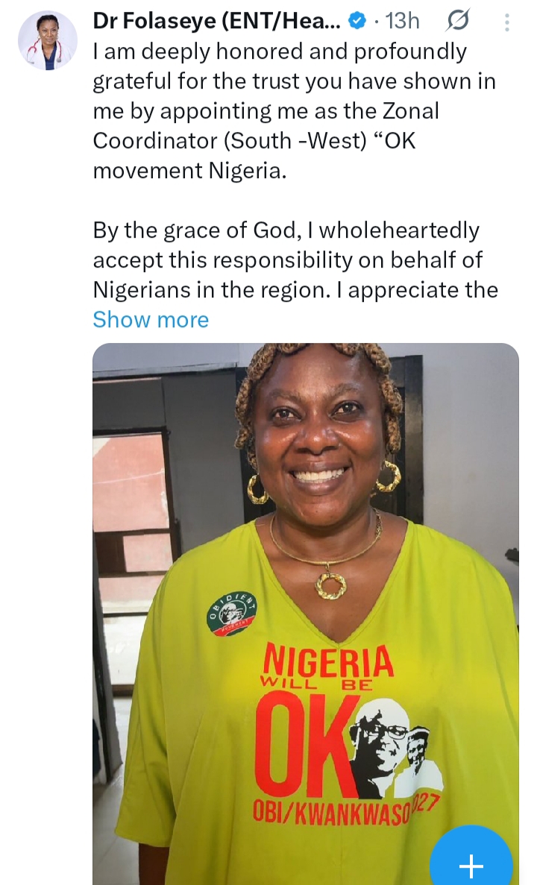Tap the gold necklace pendant

click(329, 585)
